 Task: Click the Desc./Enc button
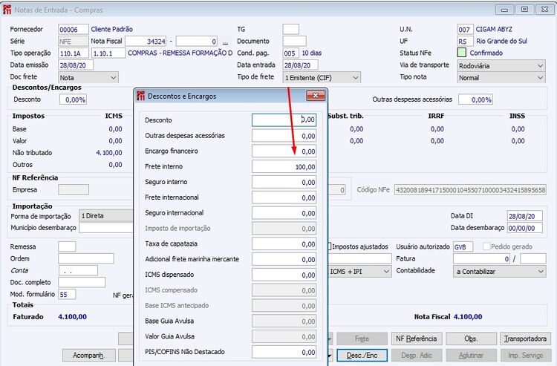pos(362,355)
